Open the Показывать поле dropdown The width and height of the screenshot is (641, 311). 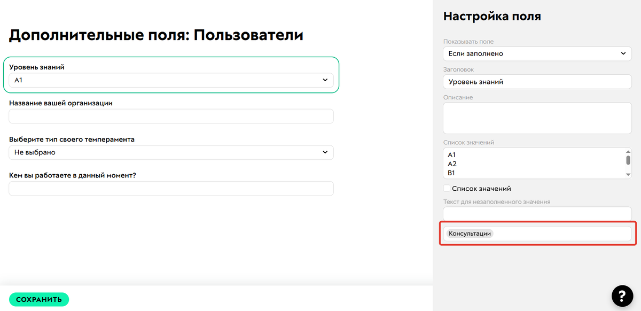[537, 53]
